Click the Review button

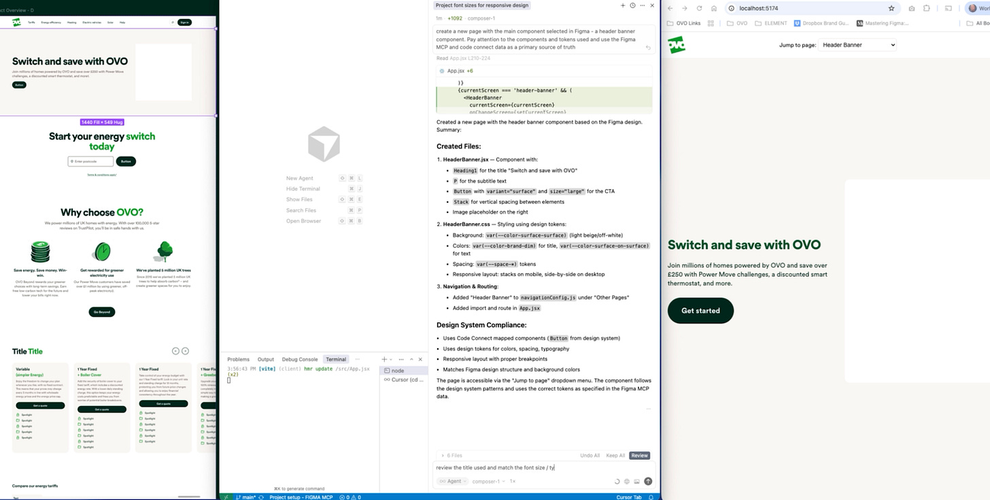tap(640, 455)
